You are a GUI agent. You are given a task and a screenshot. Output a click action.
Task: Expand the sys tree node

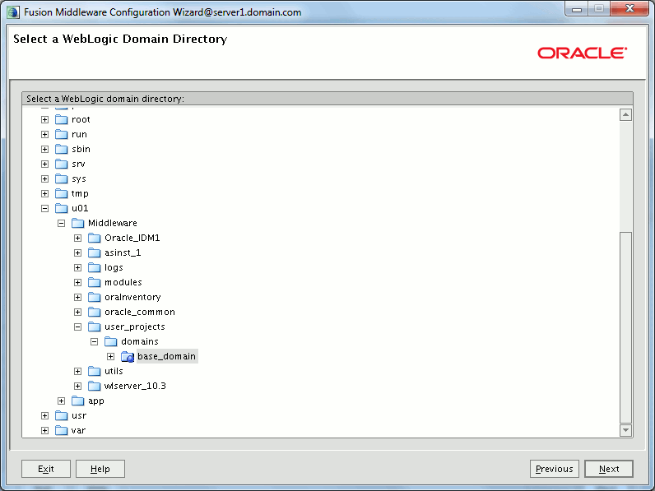tap(44, 178)
